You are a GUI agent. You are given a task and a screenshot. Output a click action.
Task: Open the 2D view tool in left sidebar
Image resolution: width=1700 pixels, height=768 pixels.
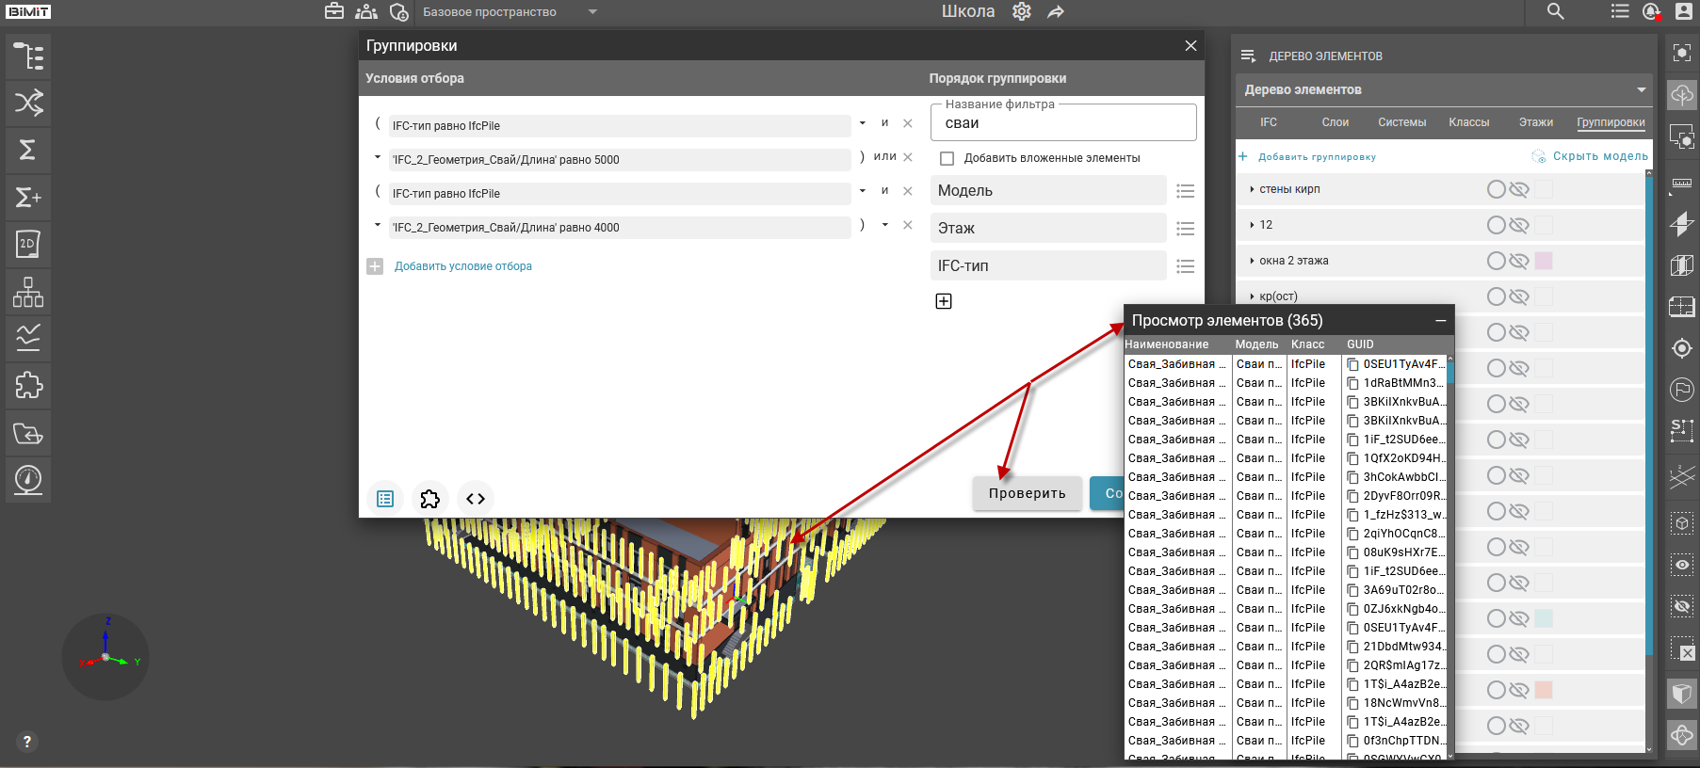coord(28,245)
